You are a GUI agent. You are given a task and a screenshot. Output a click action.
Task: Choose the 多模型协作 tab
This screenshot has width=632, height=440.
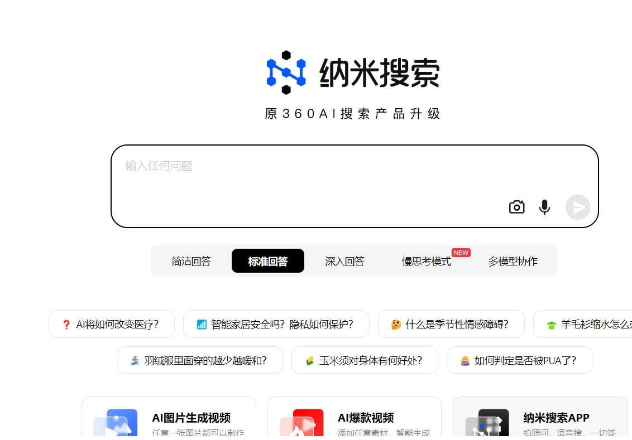point(513,261)
